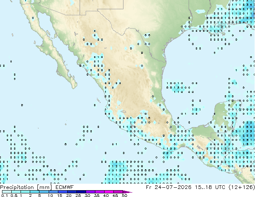Click the 'ECMWF' model label
Viewport: 255px width, 197px height.
[x=65, y=187]
